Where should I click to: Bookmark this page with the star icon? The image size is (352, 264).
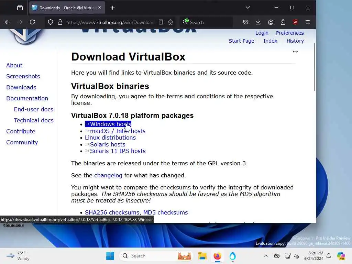pos(170,22)
